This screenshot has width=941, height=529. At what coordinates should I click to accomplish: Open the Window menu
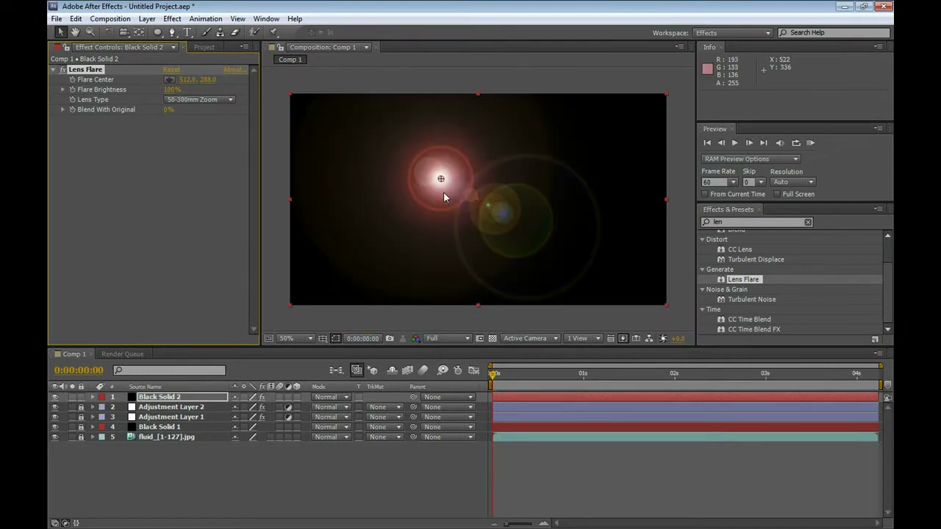tap(266, 18)
